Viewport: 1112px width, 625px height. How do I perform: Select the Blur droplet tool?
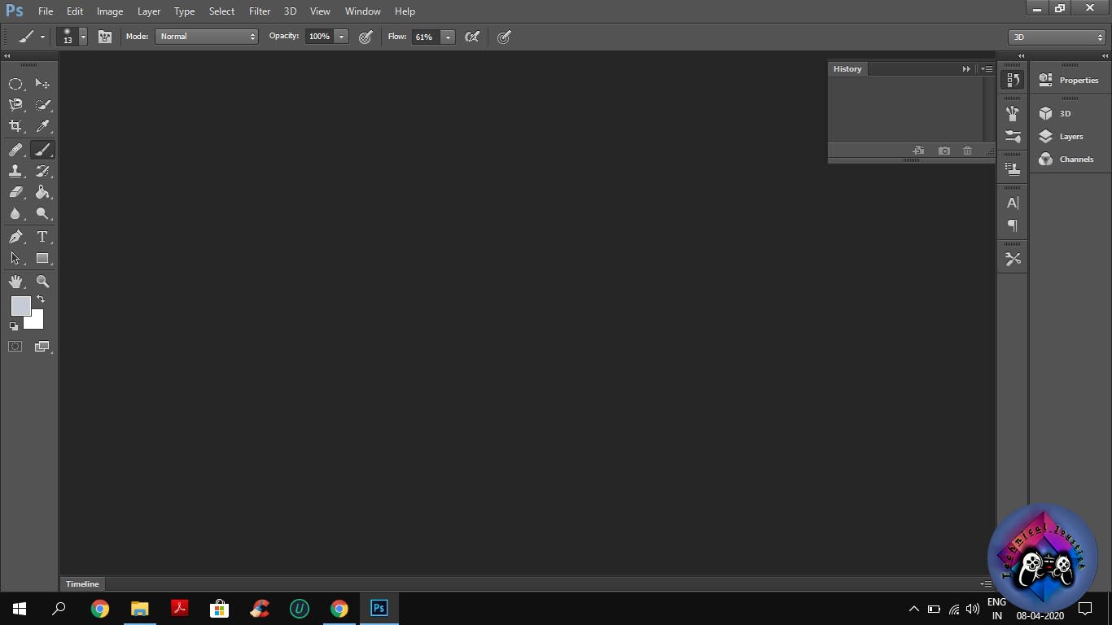coord(15,213)
